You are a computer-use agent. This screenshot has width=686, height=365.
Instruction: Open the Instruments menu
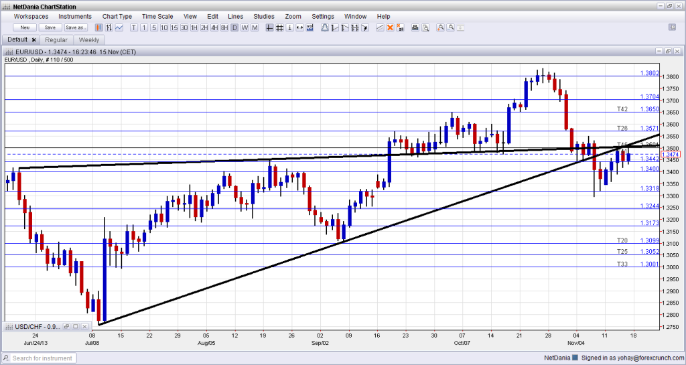(75, 16)
